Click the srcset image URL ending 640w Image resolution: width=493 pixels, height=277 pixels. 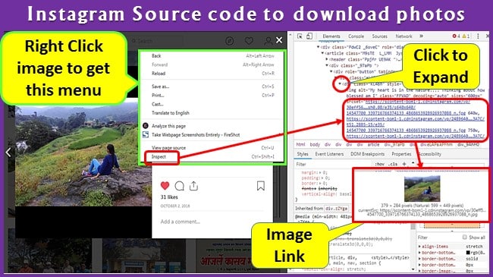(412, 107)
